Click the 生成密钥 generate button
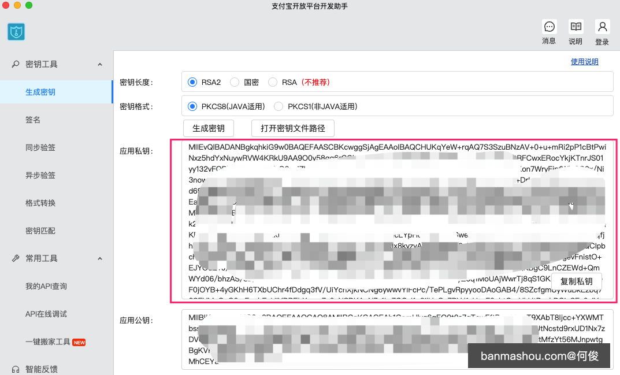Image resolution: width=620 pixels, height=375 pixels. pyautogui.click(x=209, y=128)
